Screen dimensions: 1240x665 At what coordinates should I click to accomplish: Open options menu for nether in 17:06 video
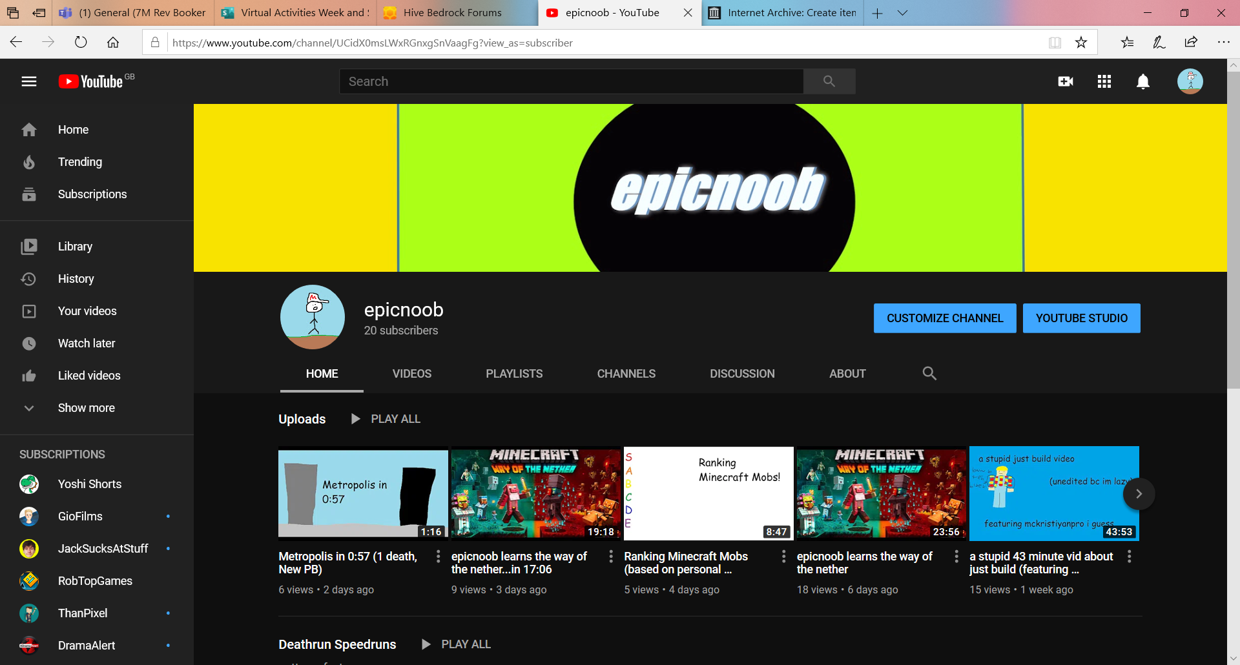[611, 557]
